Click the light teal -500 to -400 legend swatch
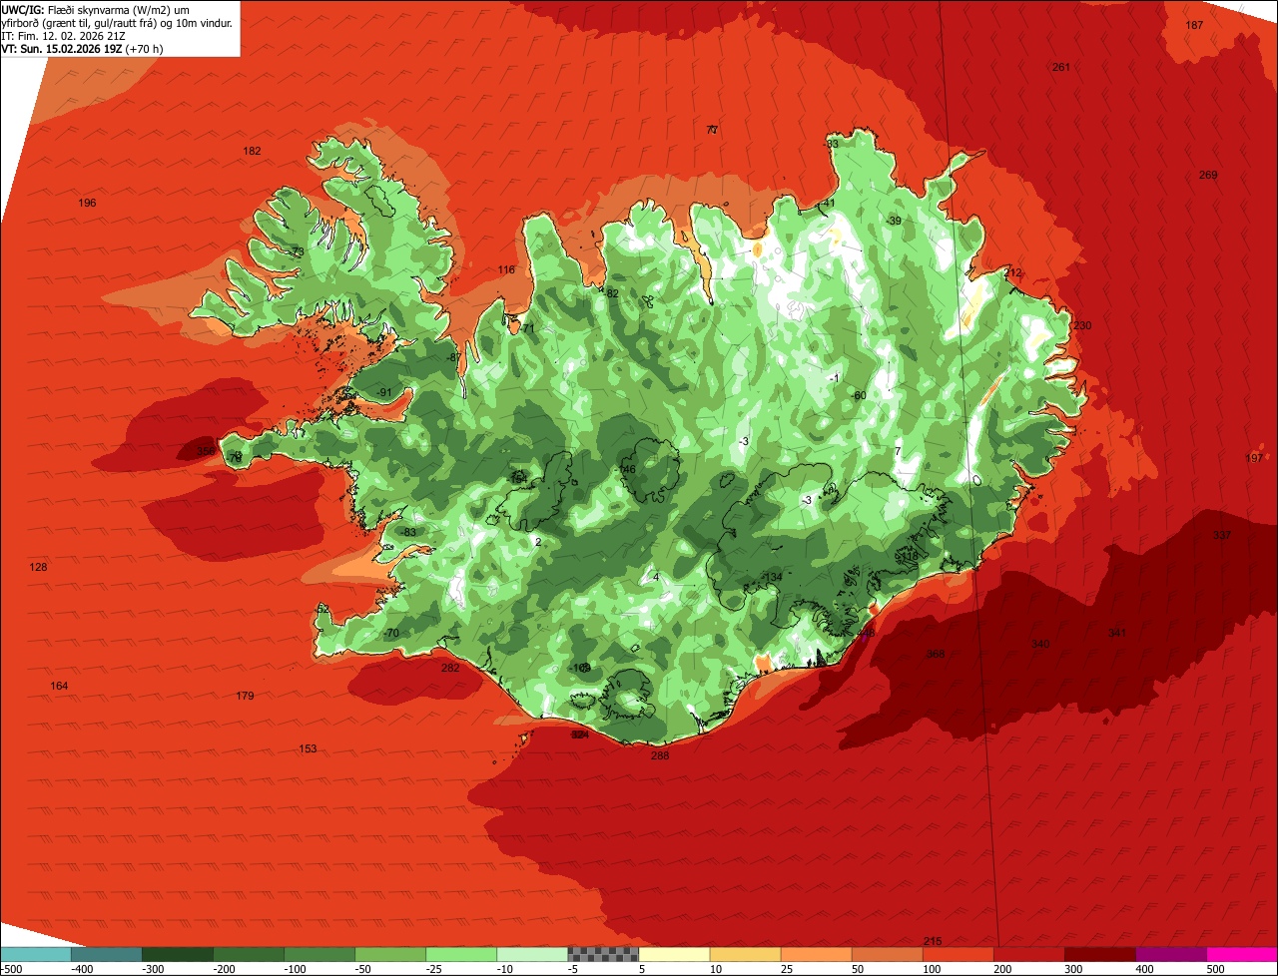Screen dimensions: 1278x976 tap(35, 954)
